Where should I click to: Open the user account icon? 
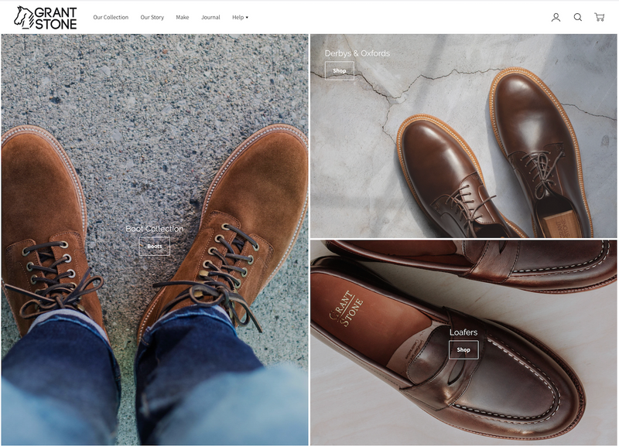coord(556,17)
